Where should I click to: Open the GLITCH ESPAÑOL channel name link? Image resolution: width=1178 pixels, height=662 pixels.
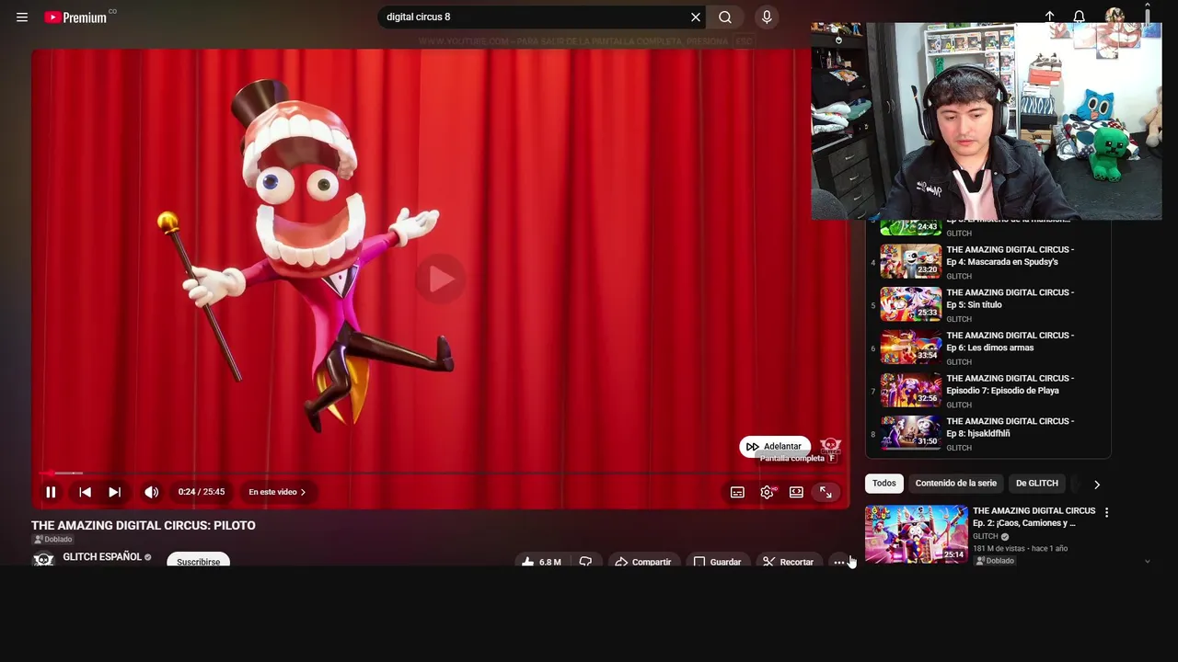coord(102,556)
